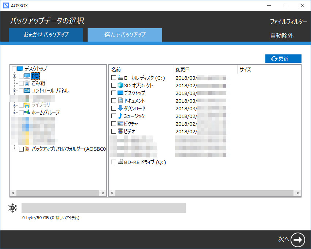Click the 次へ label
Image resolution: width=311 pixels, height=249 pixels.
(x=283, y=239)
